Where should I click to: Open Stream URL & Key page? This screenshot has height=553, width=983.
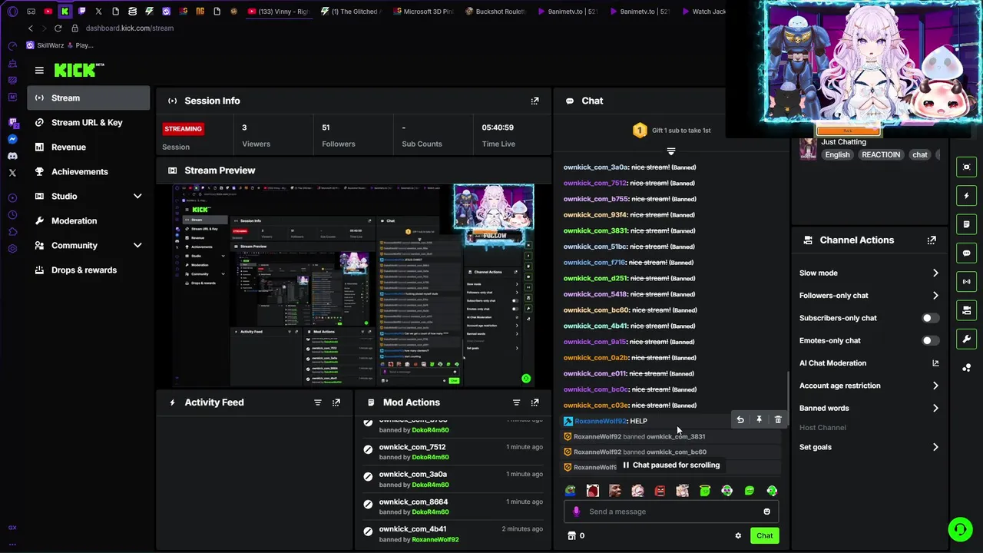89,123
